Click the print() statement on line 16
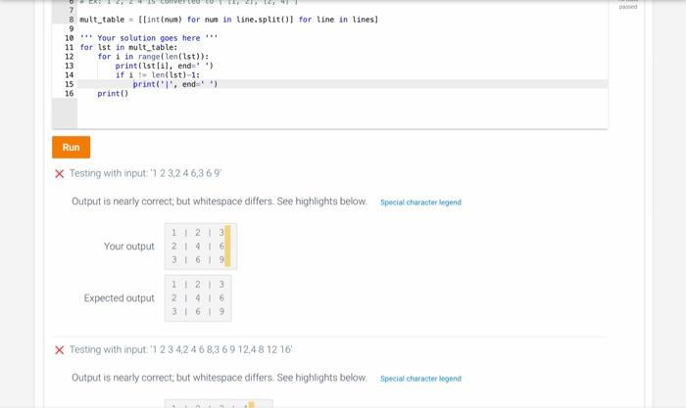The width and height of the screenshot is (686, 408). click(x=113, y=94)
